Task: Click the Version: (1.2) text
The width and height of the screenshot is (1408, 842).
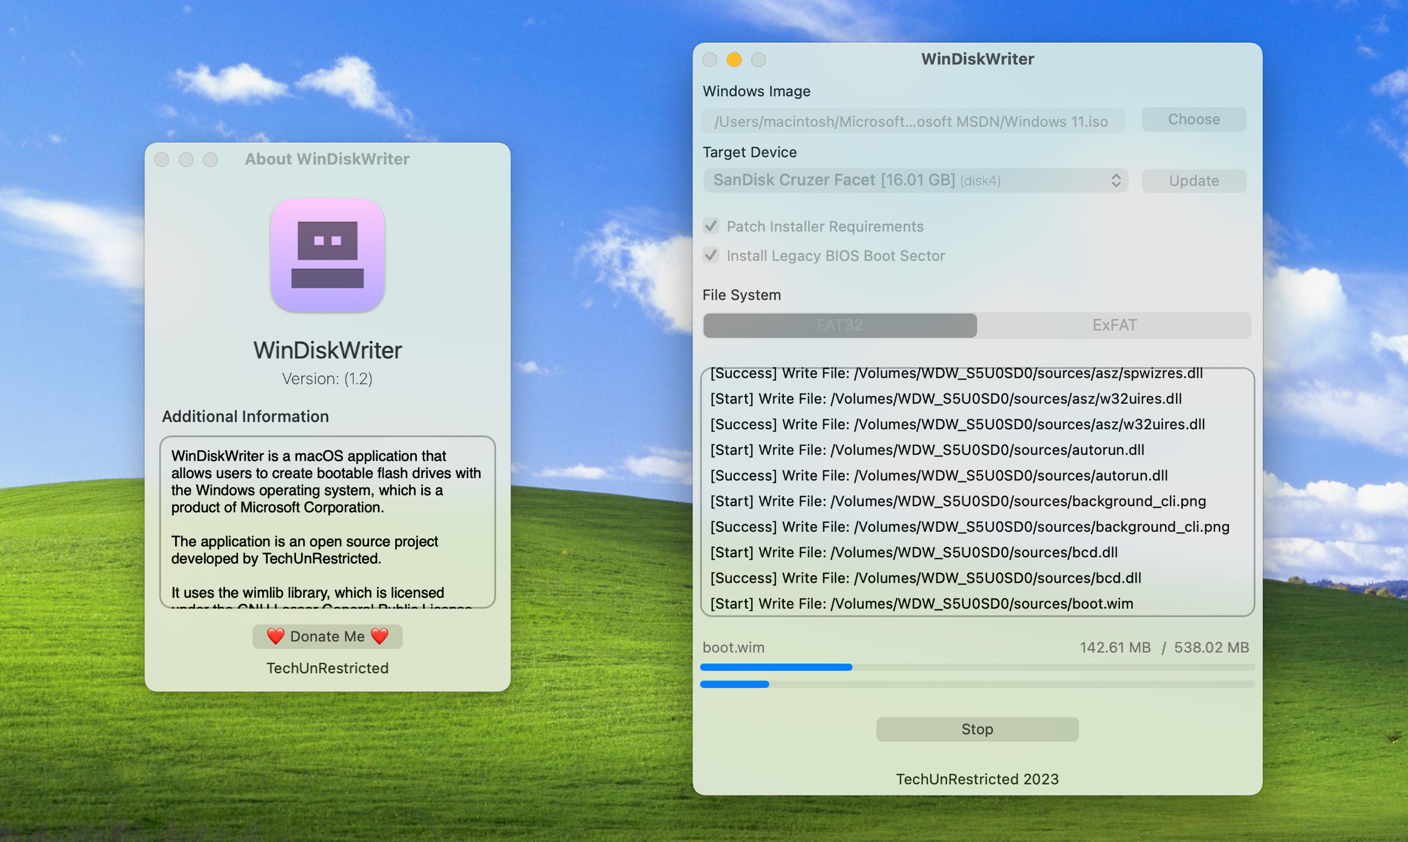Action: [328, 378]
